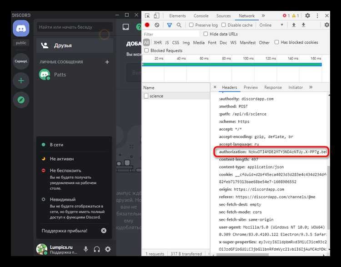Toggle DevTools device toolbar icon
The height and width of the screenshot is (267, 341).
(156, 15)
